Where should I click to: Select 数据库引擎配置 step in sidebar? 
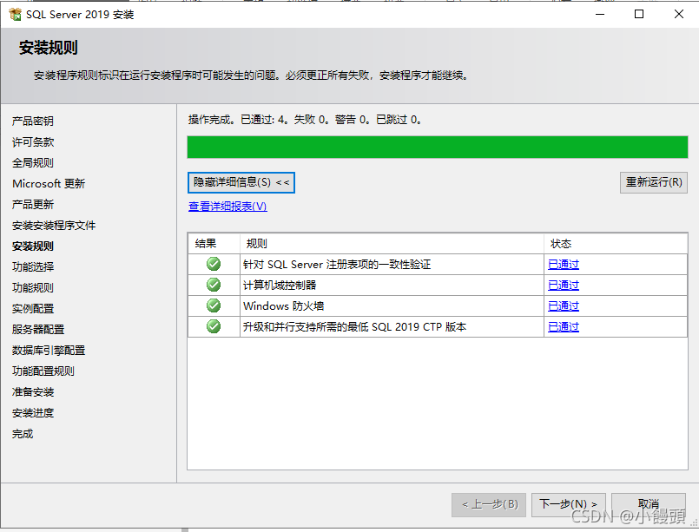49,351
